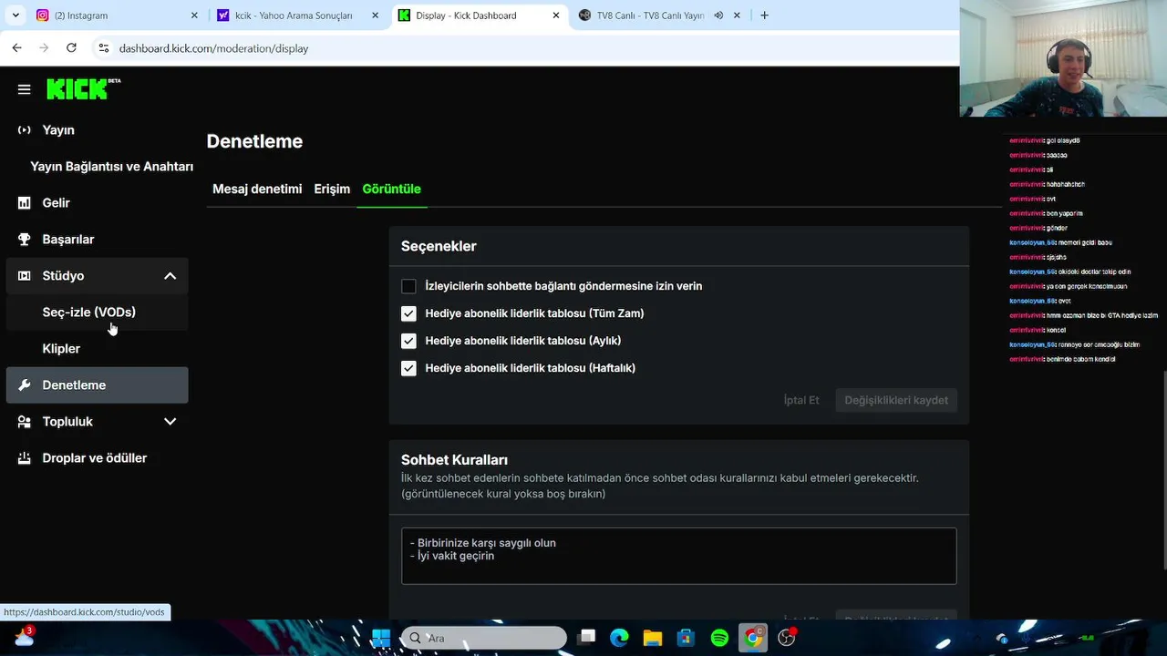The image size is (1167, 656).
Task: Click the Başarılar trophy icon
Action: (25, 240)
